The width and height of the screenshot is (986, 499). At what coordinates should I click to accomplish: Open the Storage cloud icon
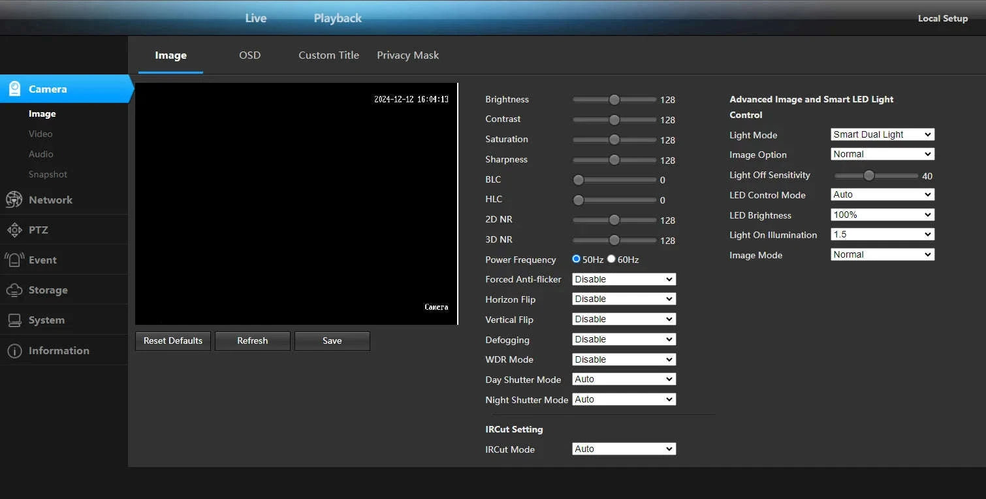click(x=13, y=290)
